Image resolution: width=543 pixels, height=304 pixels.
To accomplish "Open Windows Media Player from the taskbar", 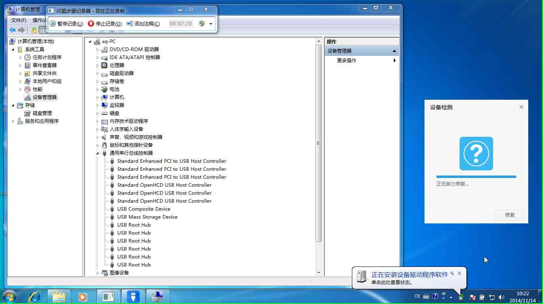I will click(x=83, y=297).
